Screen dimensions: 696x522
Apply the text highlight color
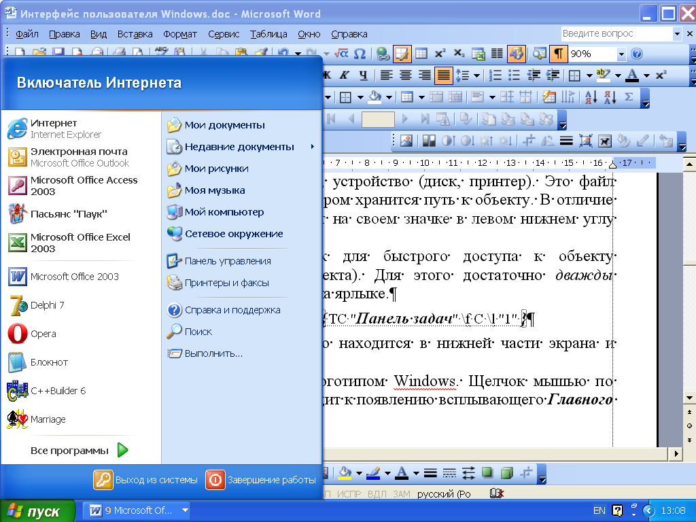(x=604, y=75)
